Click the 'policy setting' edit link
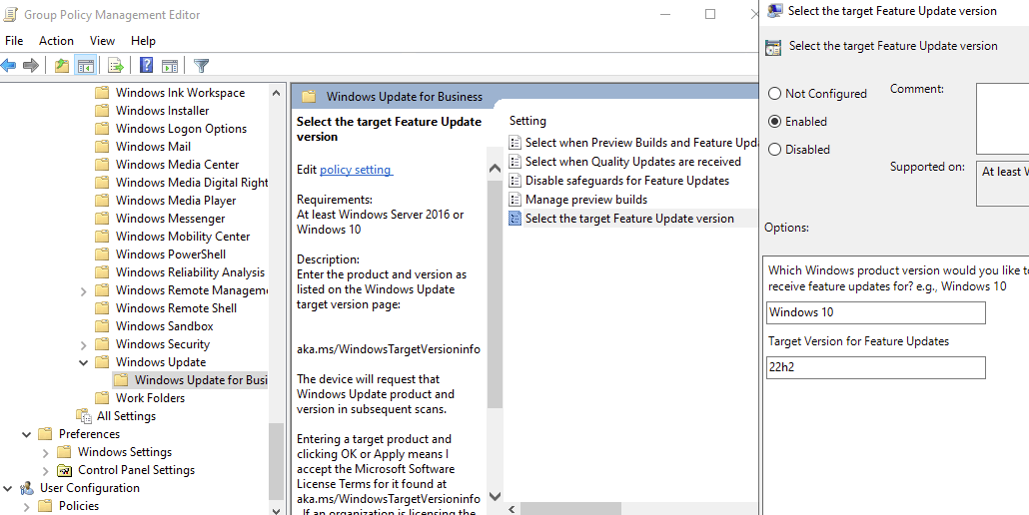This screenshot has height=515, width=1029. tap(356, 169)
